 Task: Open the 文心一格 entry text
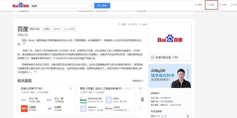pos(33,99)
